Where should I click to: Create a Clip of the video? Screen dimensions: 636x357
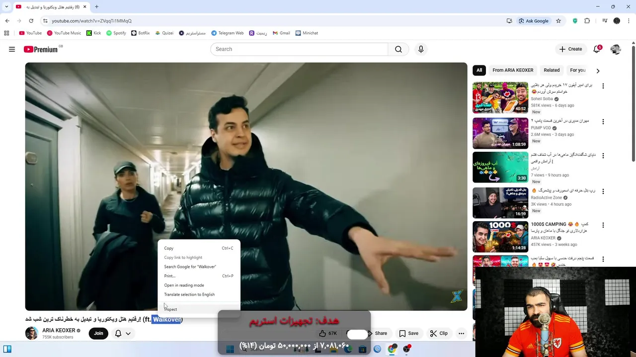pyautogui.click(x=439, y=333)
